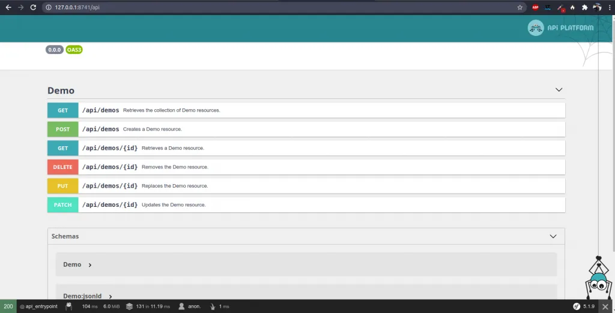Click the browser reload button
615x313 pixels.
tap(32, 8)
